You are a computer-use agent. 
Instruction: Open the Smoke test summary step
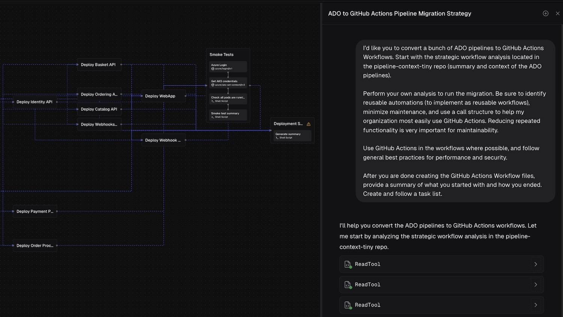[x=228, y=115]
